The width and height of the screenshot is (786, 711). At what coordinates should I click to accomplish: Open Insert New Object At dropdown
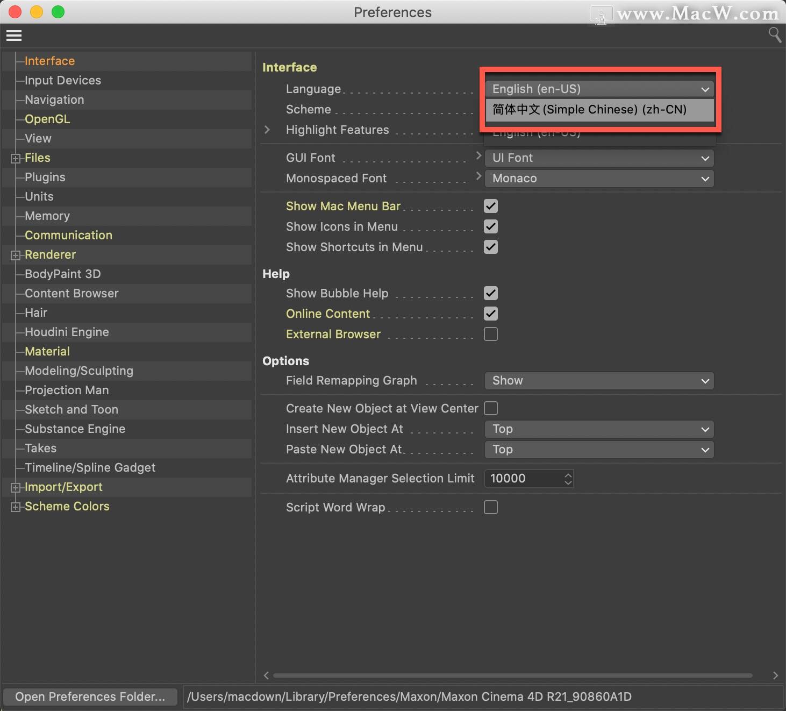[x=599, y=429]
